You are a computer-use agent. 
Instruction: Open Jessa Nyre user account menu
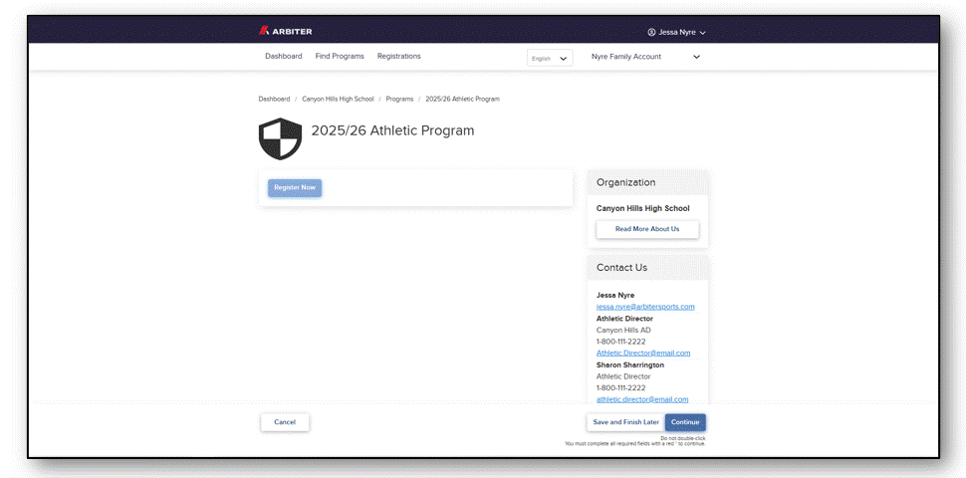[x=676, y=32]
